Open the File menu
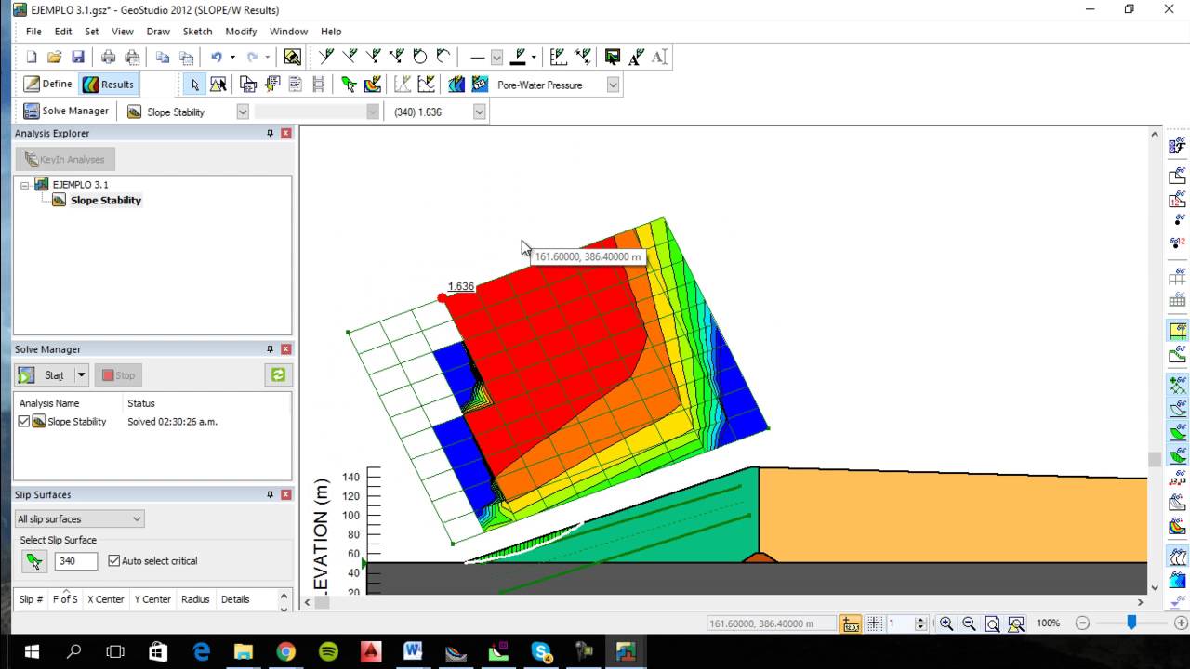 coord(33,32)
